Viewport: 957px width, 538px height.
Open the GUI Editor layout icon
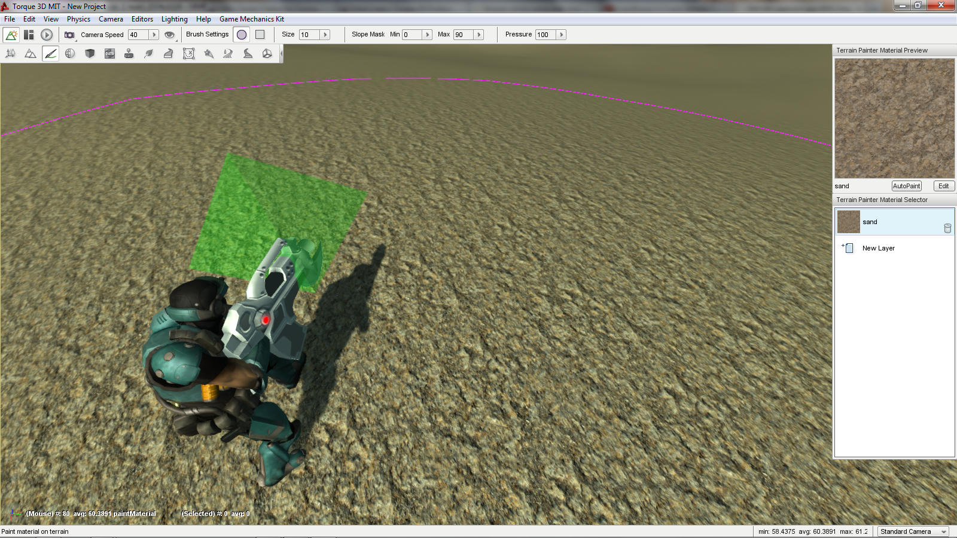[x=29, y=35]
